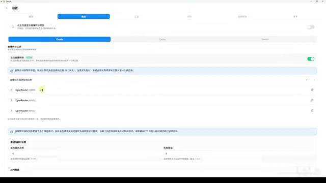326x183 pixels.
Task: Click the add button beside provider dropdown
Action: tap(314, 80)
